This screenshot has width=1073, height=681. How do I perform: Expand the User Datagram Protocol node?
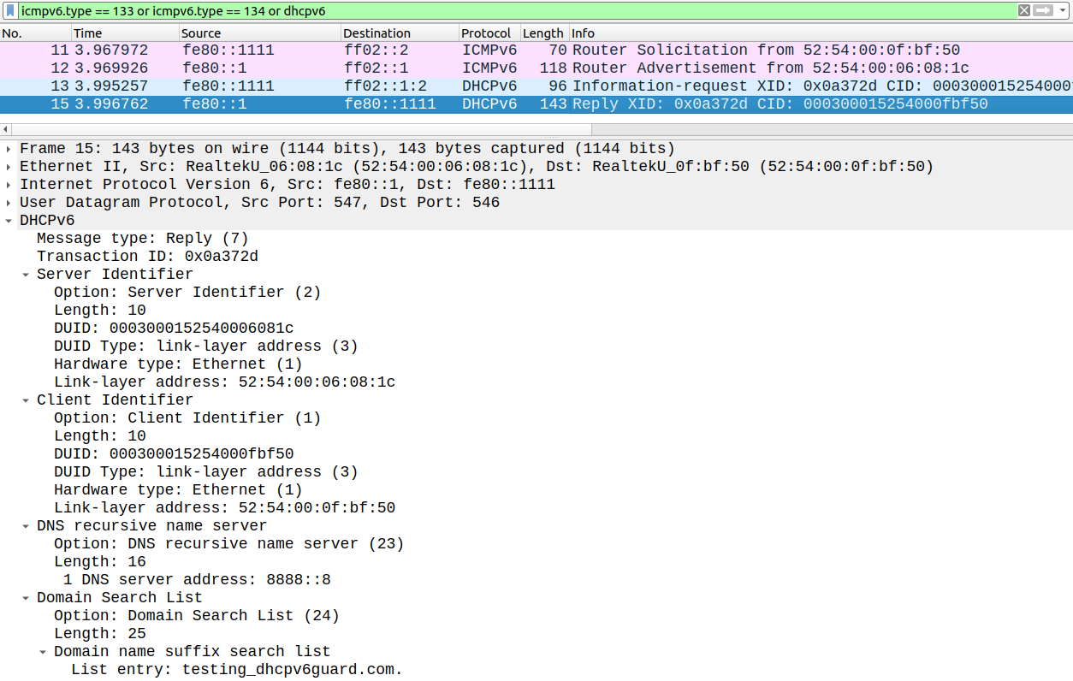click(x=9, y=203)
